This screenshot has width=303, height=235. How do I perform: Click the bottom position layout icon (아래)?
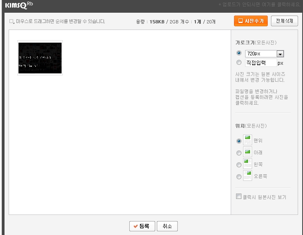(x=248, y=152)
